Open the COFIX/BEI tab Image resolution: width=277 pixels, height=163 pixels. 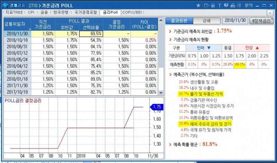[132, 12]
